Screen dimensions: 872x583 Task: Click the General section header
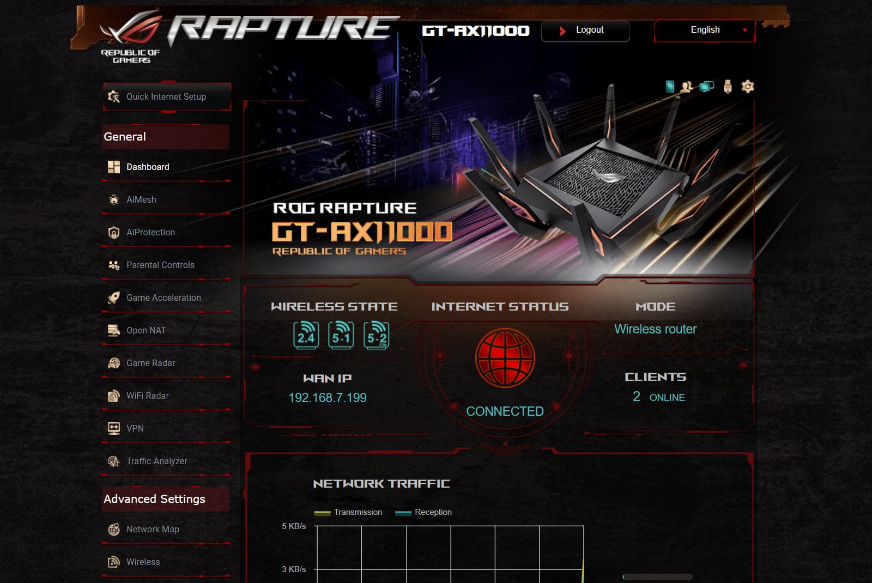(x=166, y=137)
